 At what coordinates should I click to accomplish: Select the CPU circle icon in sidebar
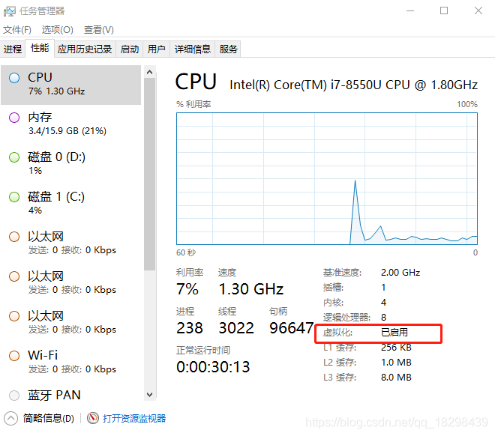pos(14,78)
